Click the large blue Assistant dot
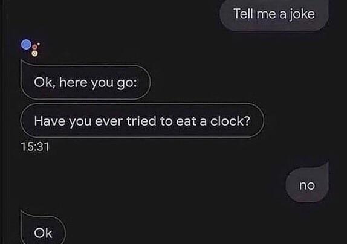Screen dimensions: 347x244 coord(26,45)
